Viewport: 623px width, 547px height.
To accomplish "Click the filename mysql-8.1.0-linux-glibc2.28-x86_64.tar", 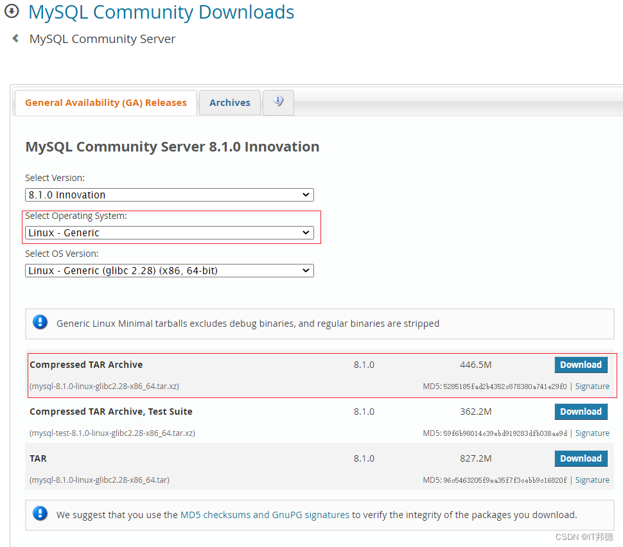I will pyautogui.click(x=100, y=480).
